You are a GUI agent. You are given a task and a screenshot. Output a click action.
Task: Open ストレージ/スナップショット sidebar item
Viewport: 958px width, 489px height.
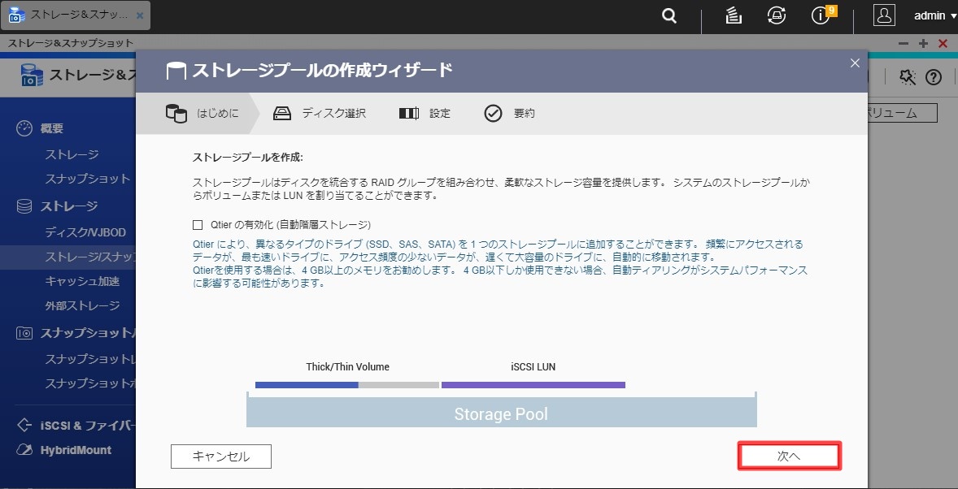[67, 257]
